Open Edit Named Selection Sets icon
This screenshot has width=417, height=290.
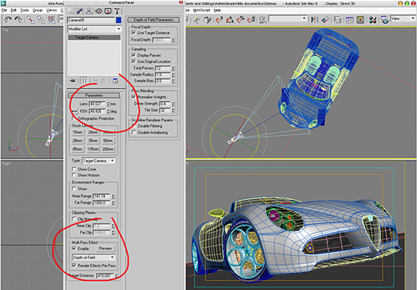263,19
